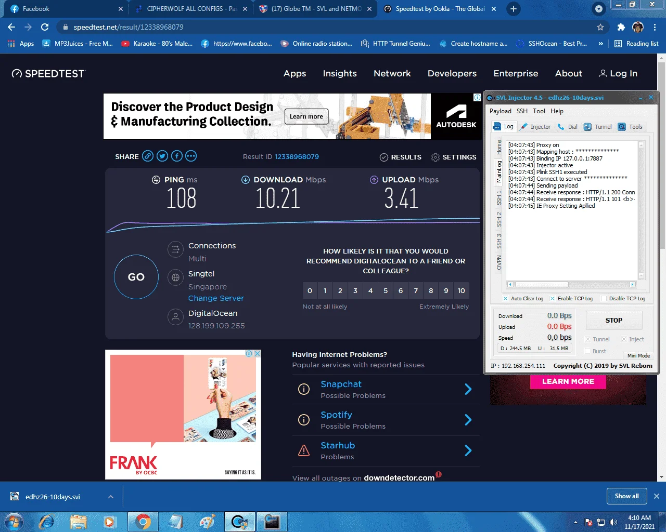This screenshot has width=666, height=532.
Task: Toggle the Inject checkbox in SVL Injector
Action: point(624,339)
